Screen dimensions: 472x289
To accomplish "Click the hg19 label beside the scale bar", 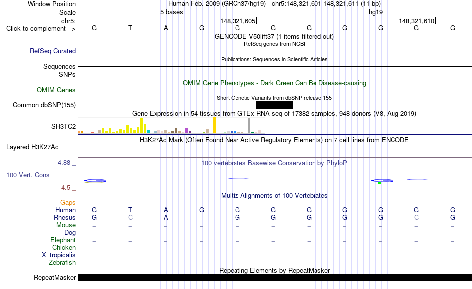I will (x=376, y=12).
